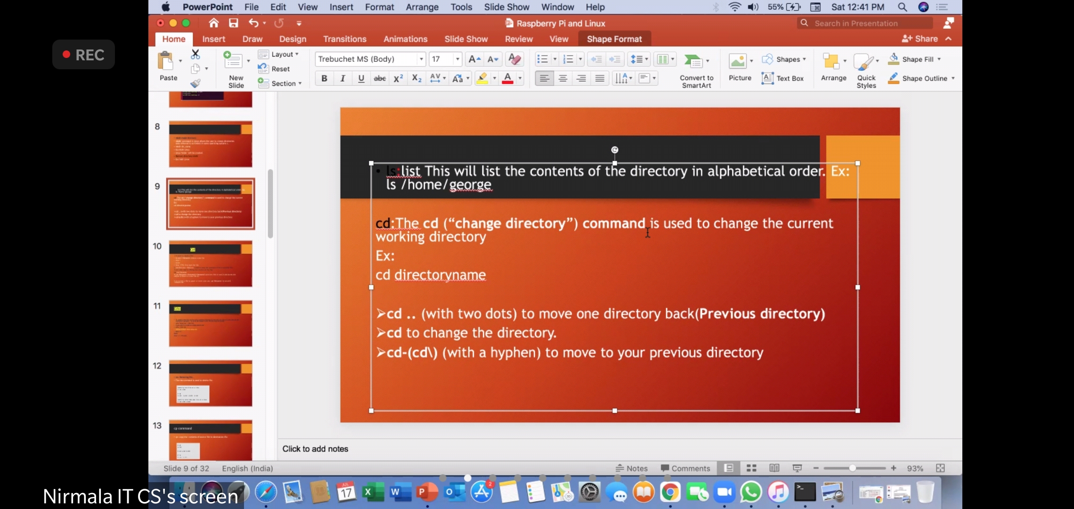This screenshot has height=509, width=1074.
Task: Click Clear Formatting eraser icon
Action: 515,59
